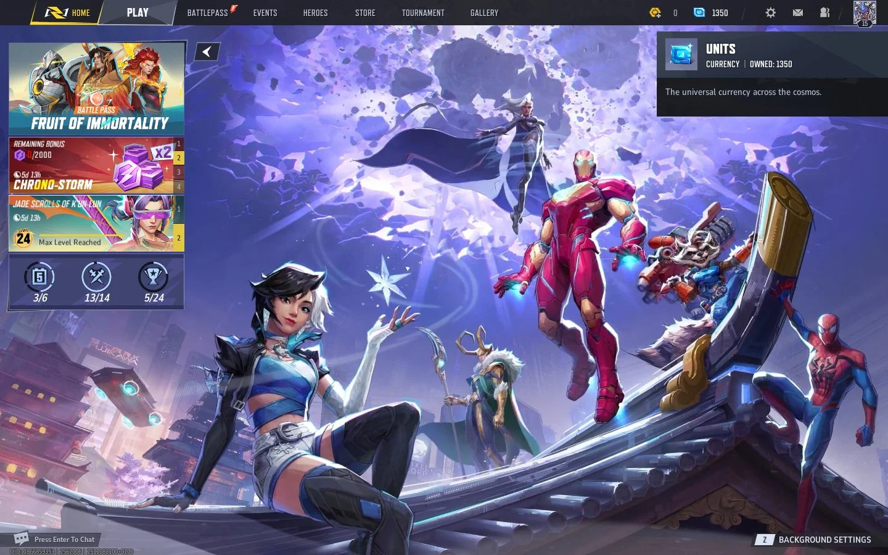
Task: Open the daily missions icon showing 3/6
Action: 39,277
